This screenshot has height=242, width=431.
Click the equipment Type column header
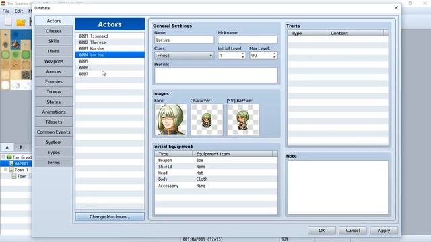coord(174,154)
